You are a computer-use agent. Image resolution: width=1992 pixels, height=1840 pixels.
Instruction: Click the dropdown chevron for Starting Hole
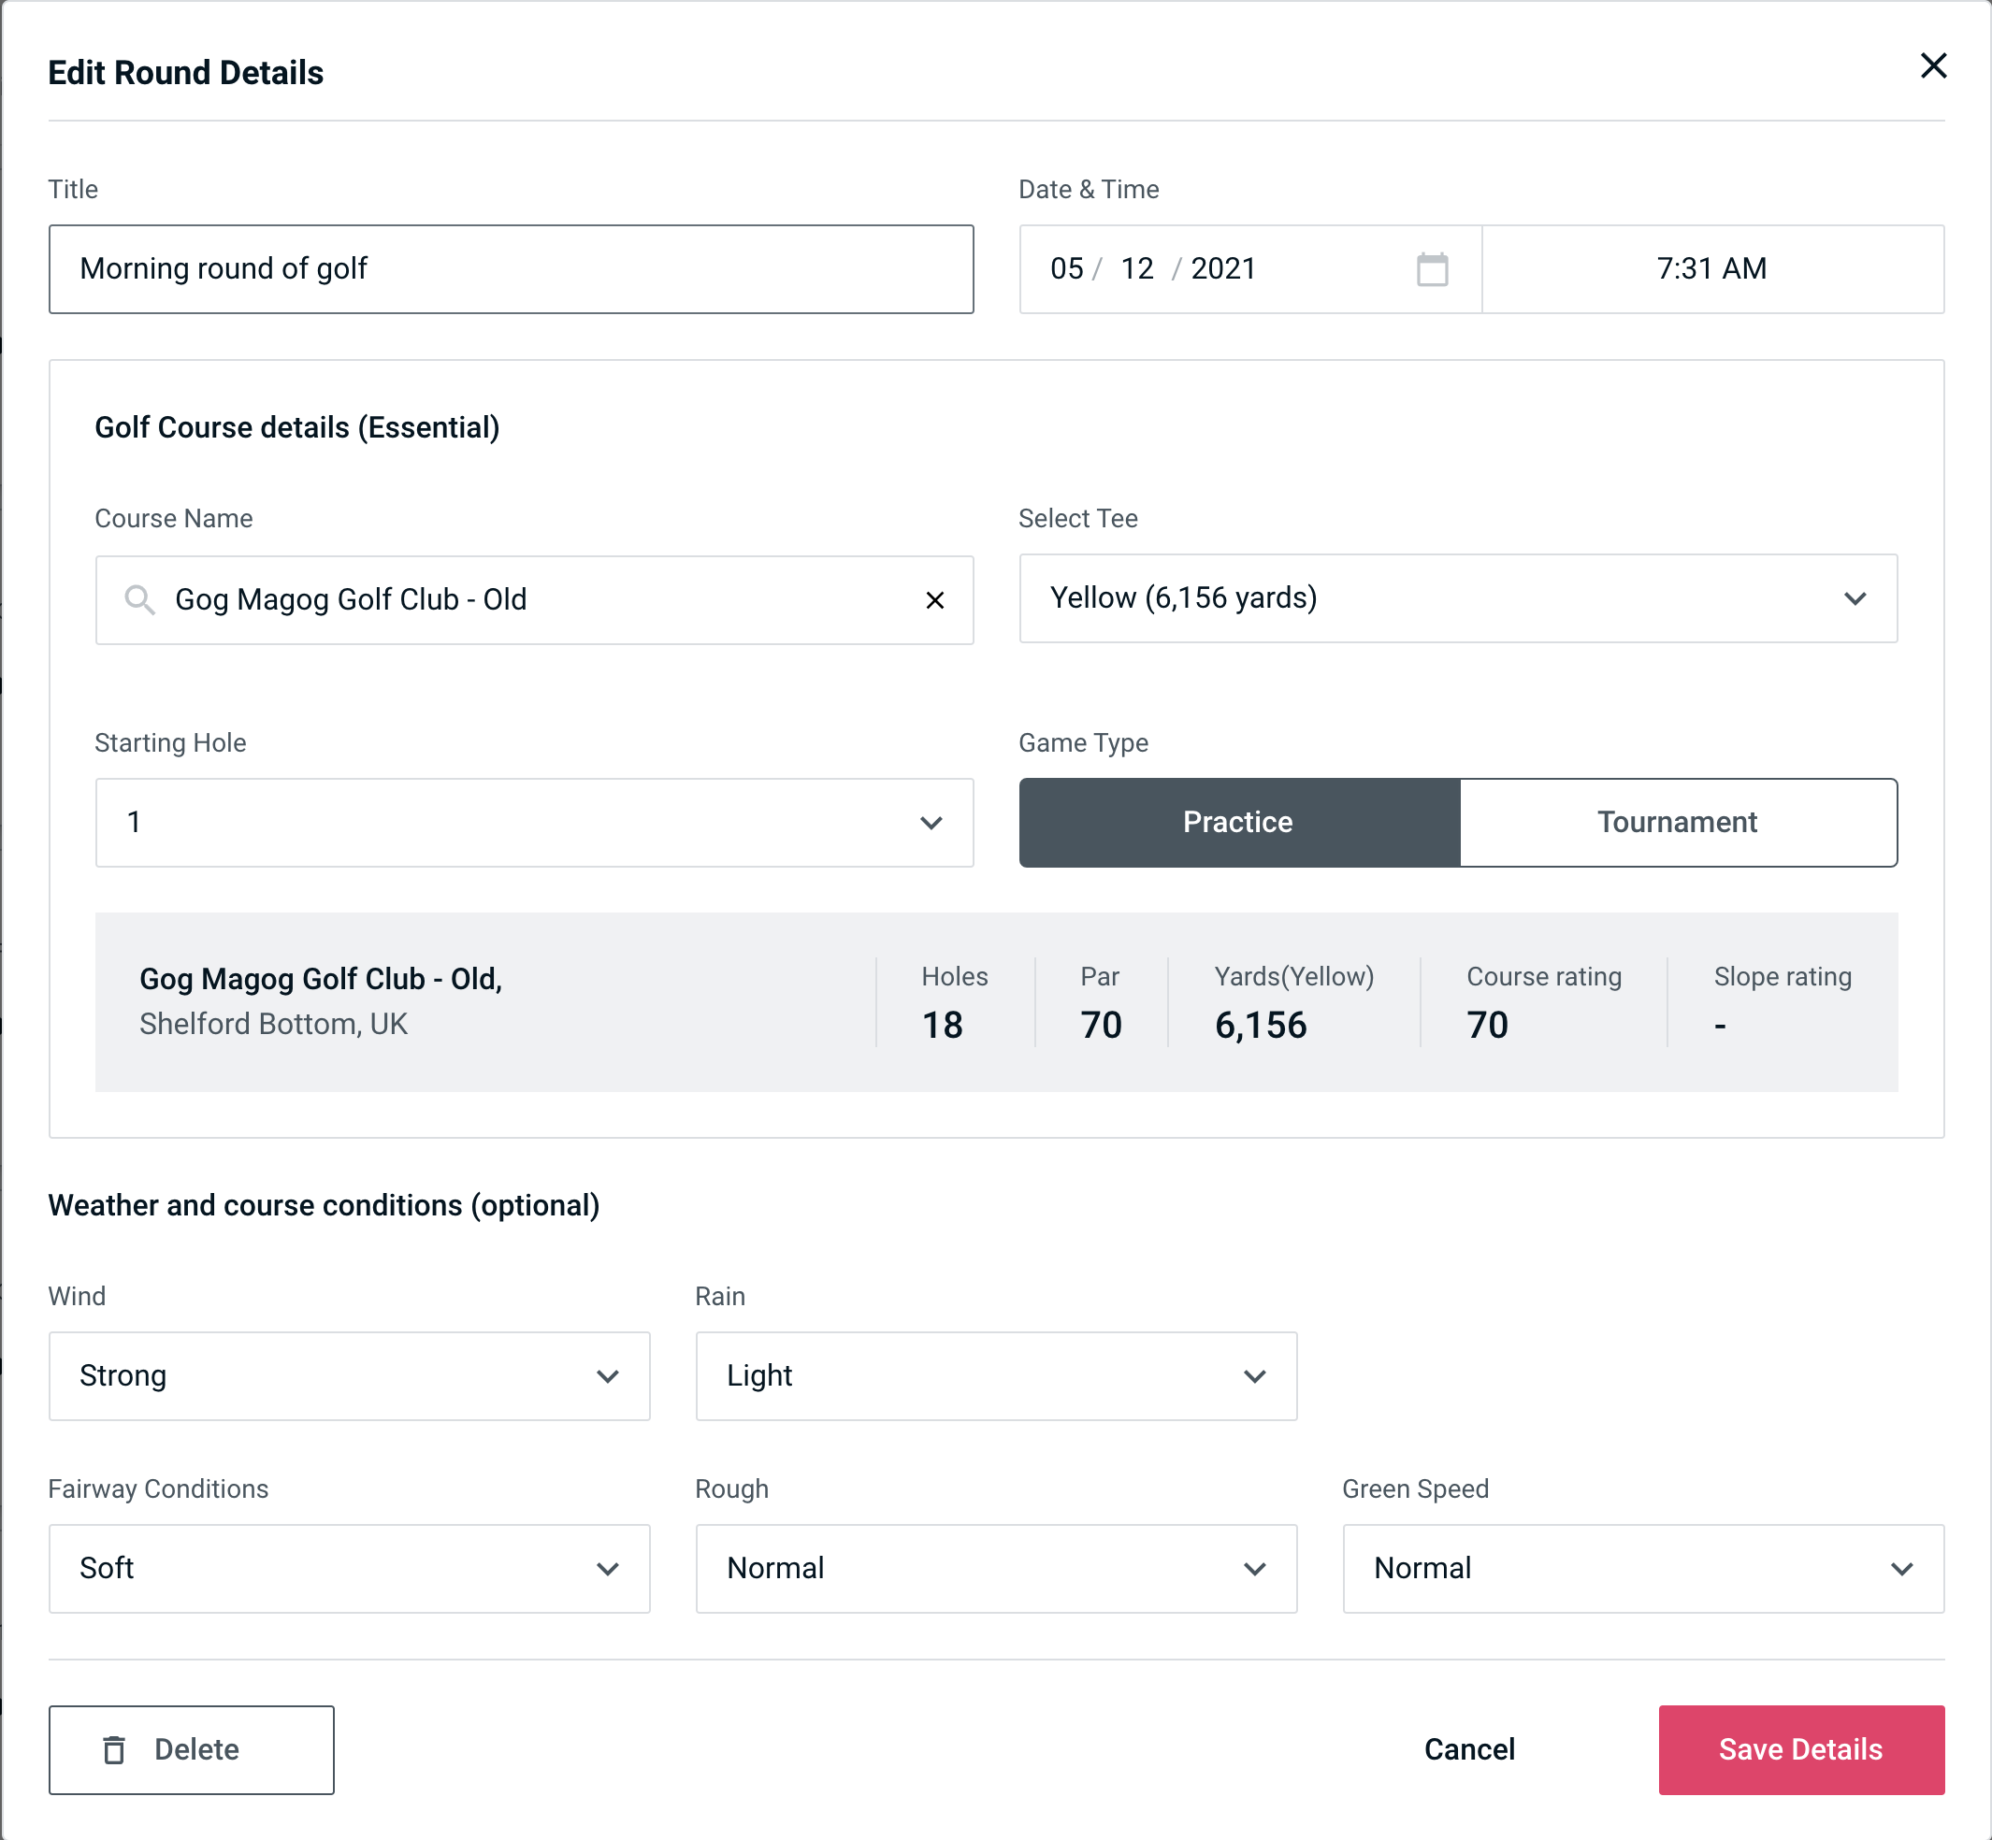pyautogui.click(x=931, y=822)
